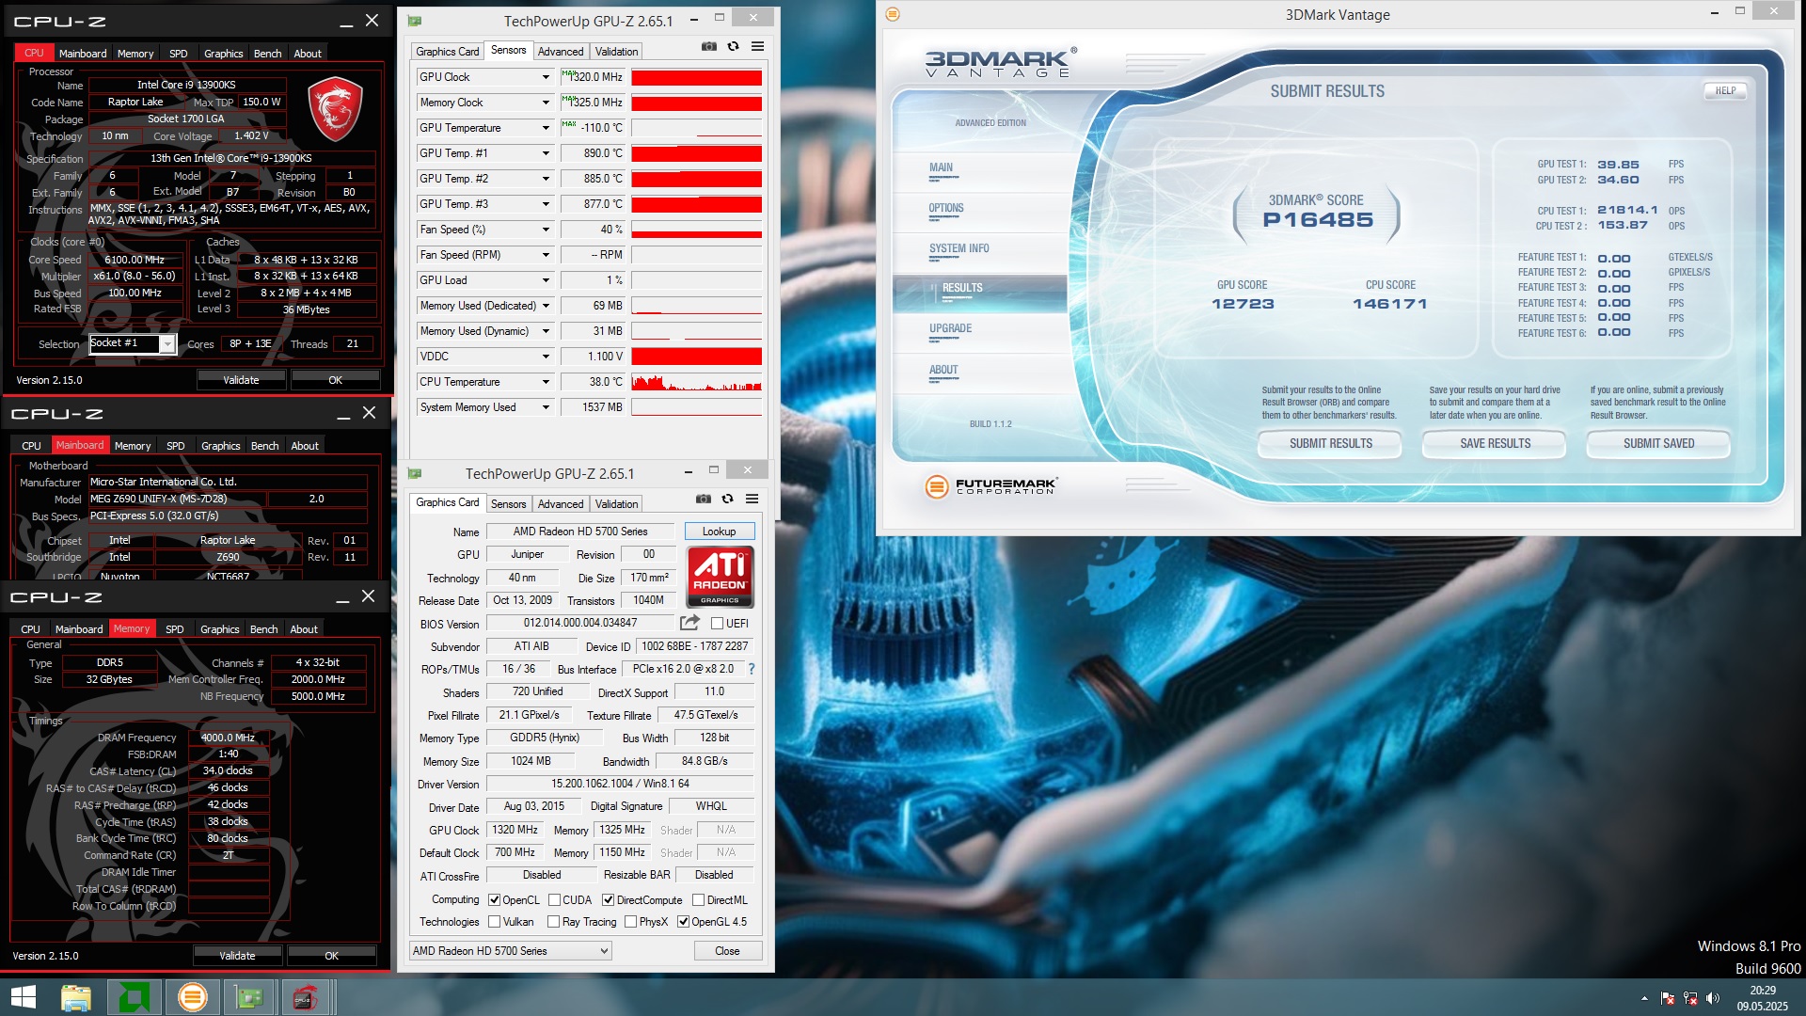Image resolution: width=1806 pixels, height=1016 pixels.
Task: Click the SUBMIT RESULTS button
Action: pyautogui.click(x=1330, y=443)
